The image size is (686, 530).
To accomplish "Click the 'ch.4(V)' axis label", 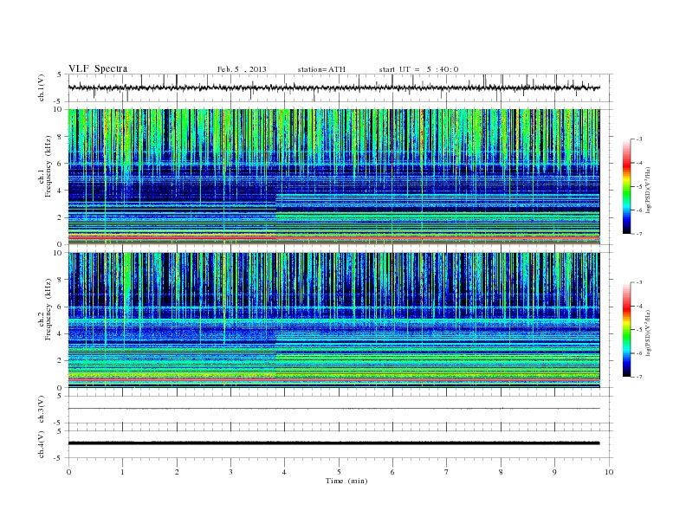I will [42, 444].
